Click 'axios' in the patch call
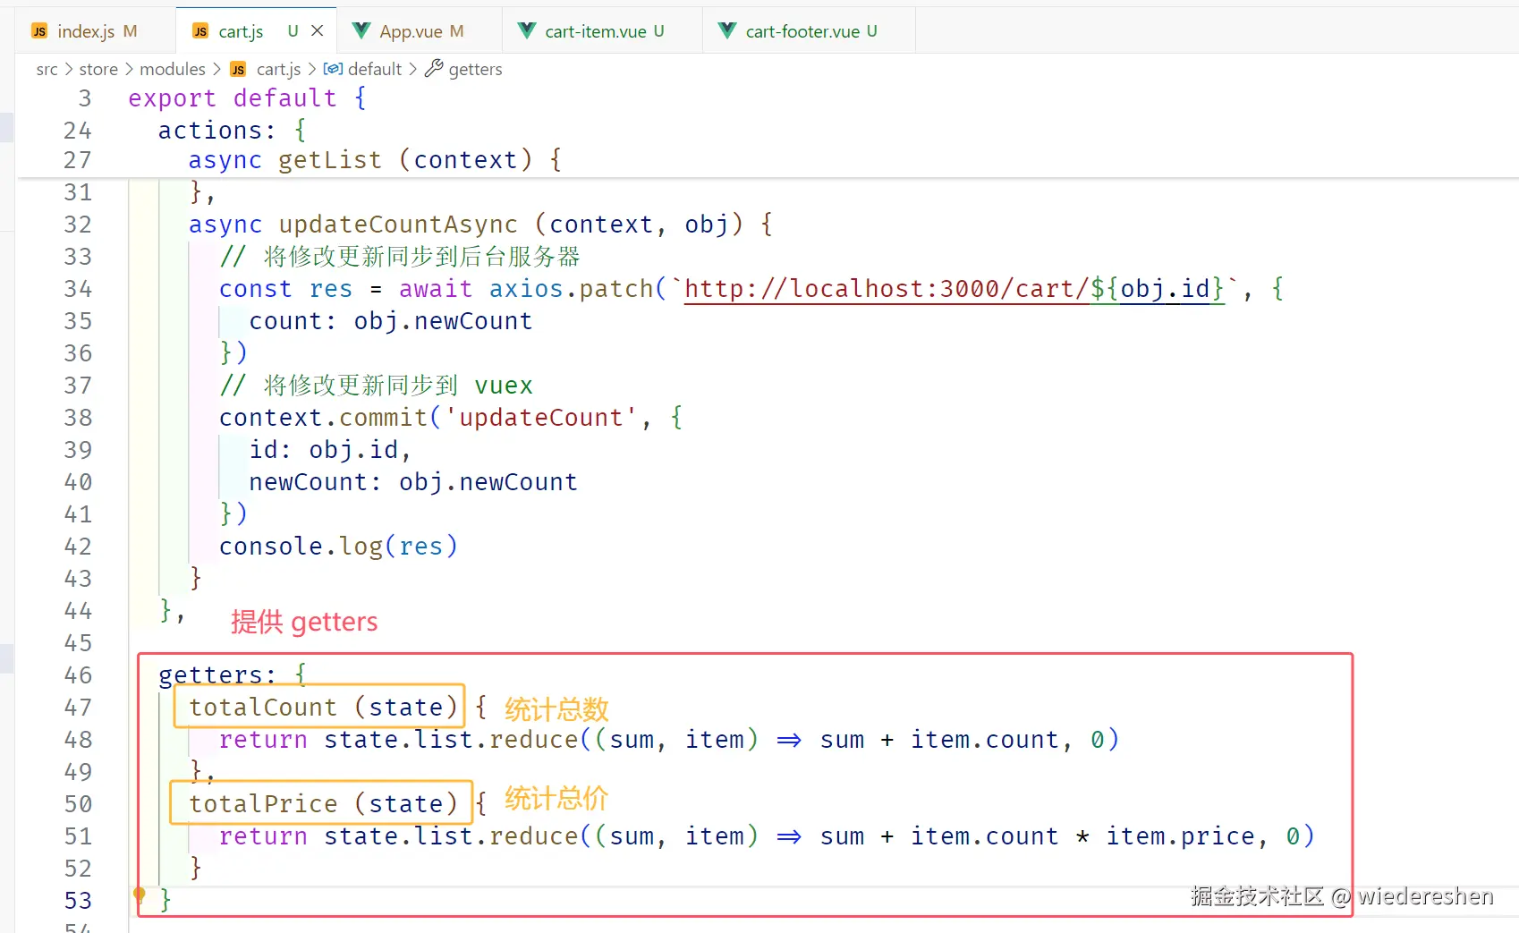The width and height of the screenshot is (1519, 933). tap(526, 289)
